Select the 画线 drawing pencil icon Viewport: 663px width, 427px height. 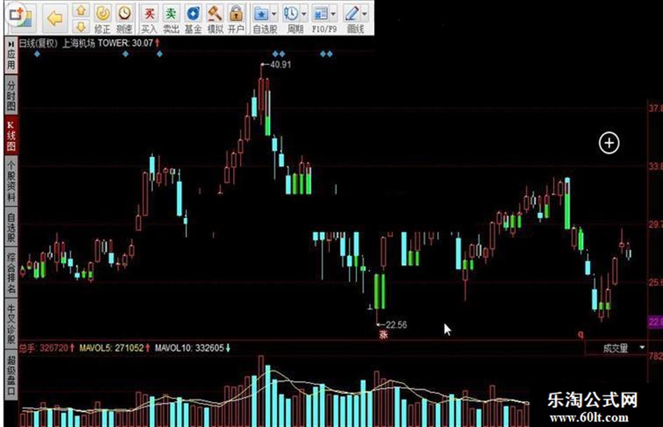(351, 15)
